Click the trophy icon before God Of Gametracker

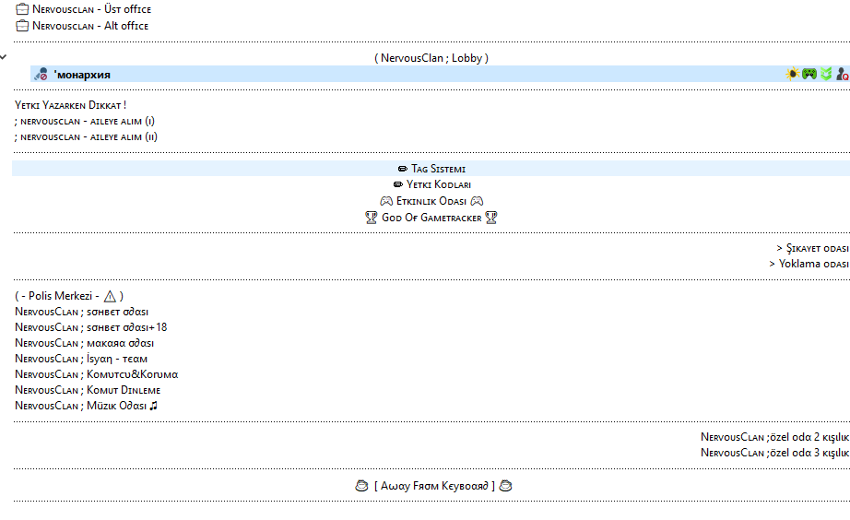[x=372, y=218]
